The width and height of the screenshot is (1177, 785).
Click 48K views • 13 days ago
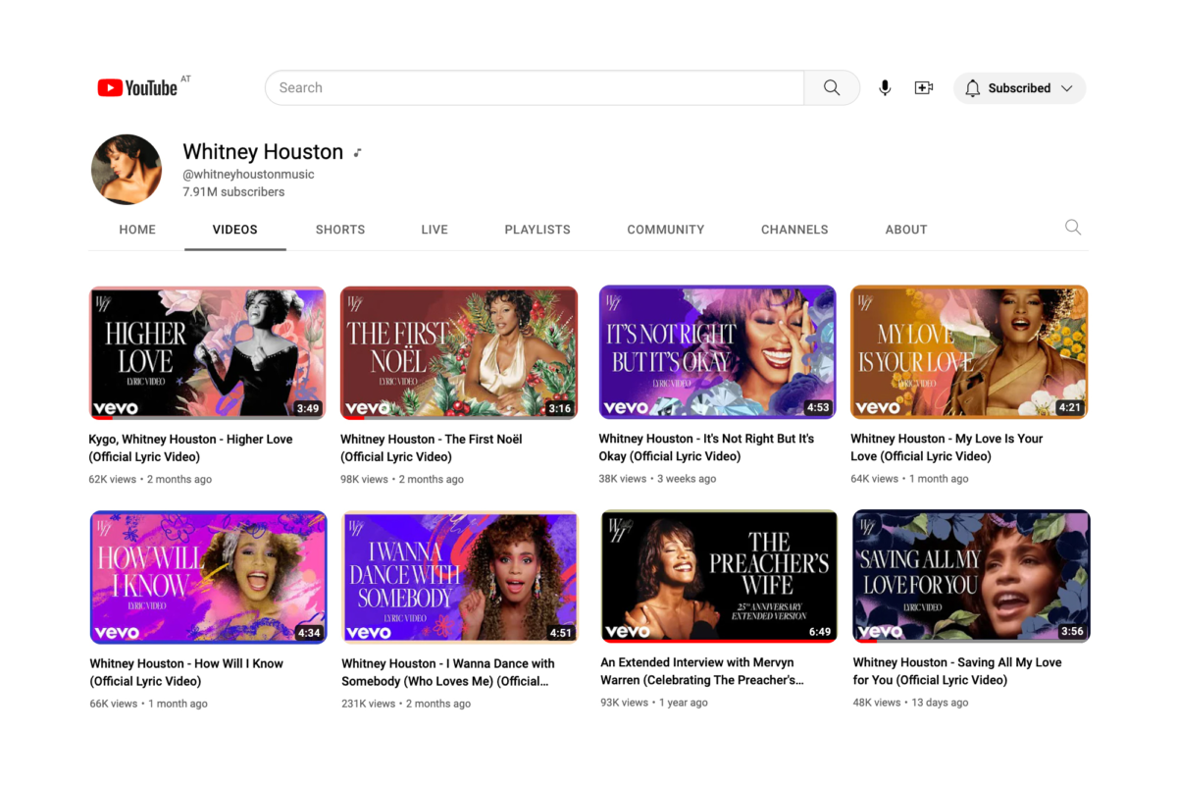pyautogui.click(x=910, y=703)
